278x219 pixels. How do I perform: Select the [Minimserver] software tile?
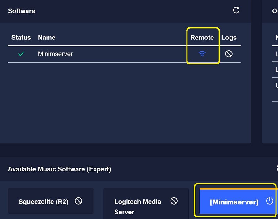tap(239, 201)
